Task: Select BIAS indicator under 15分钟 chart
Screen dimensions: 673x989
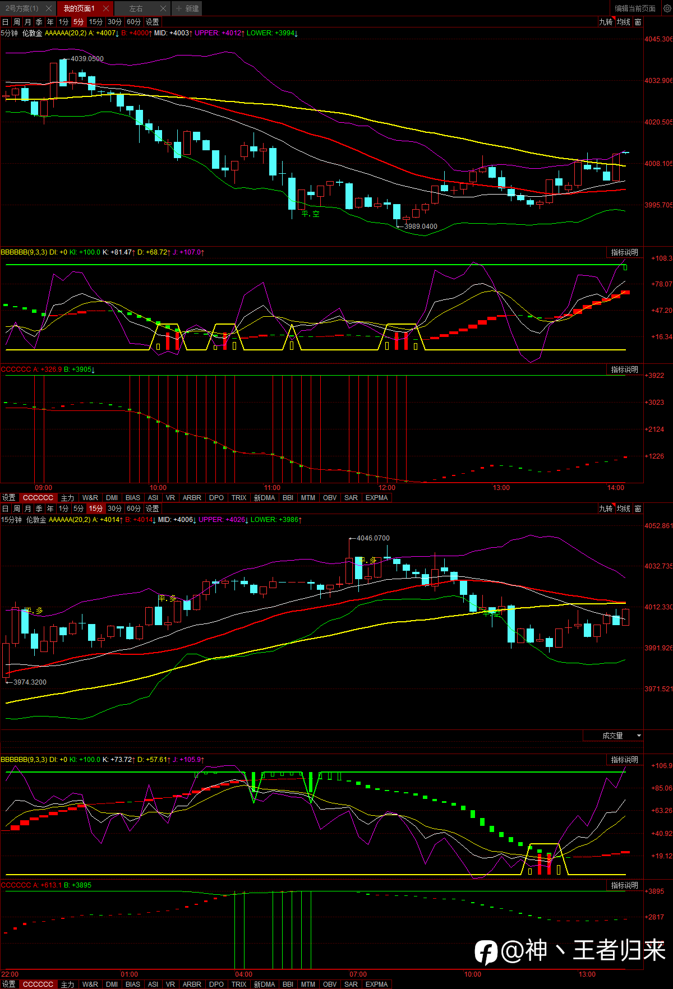Action: pos(133,985)
